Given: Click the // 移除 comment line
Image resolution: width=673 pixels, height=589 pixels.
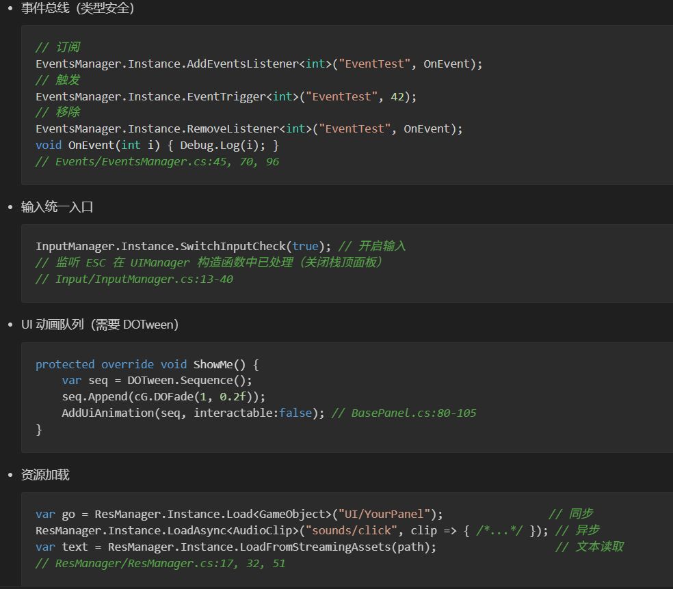Looking at the screenshot, I should [x=57, y=112].
